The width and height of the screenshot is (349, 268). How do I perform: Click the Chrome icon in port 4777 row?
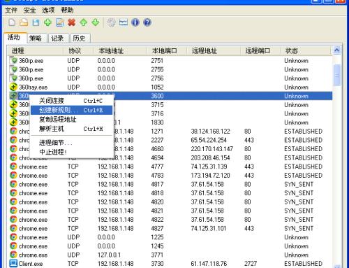13,167
